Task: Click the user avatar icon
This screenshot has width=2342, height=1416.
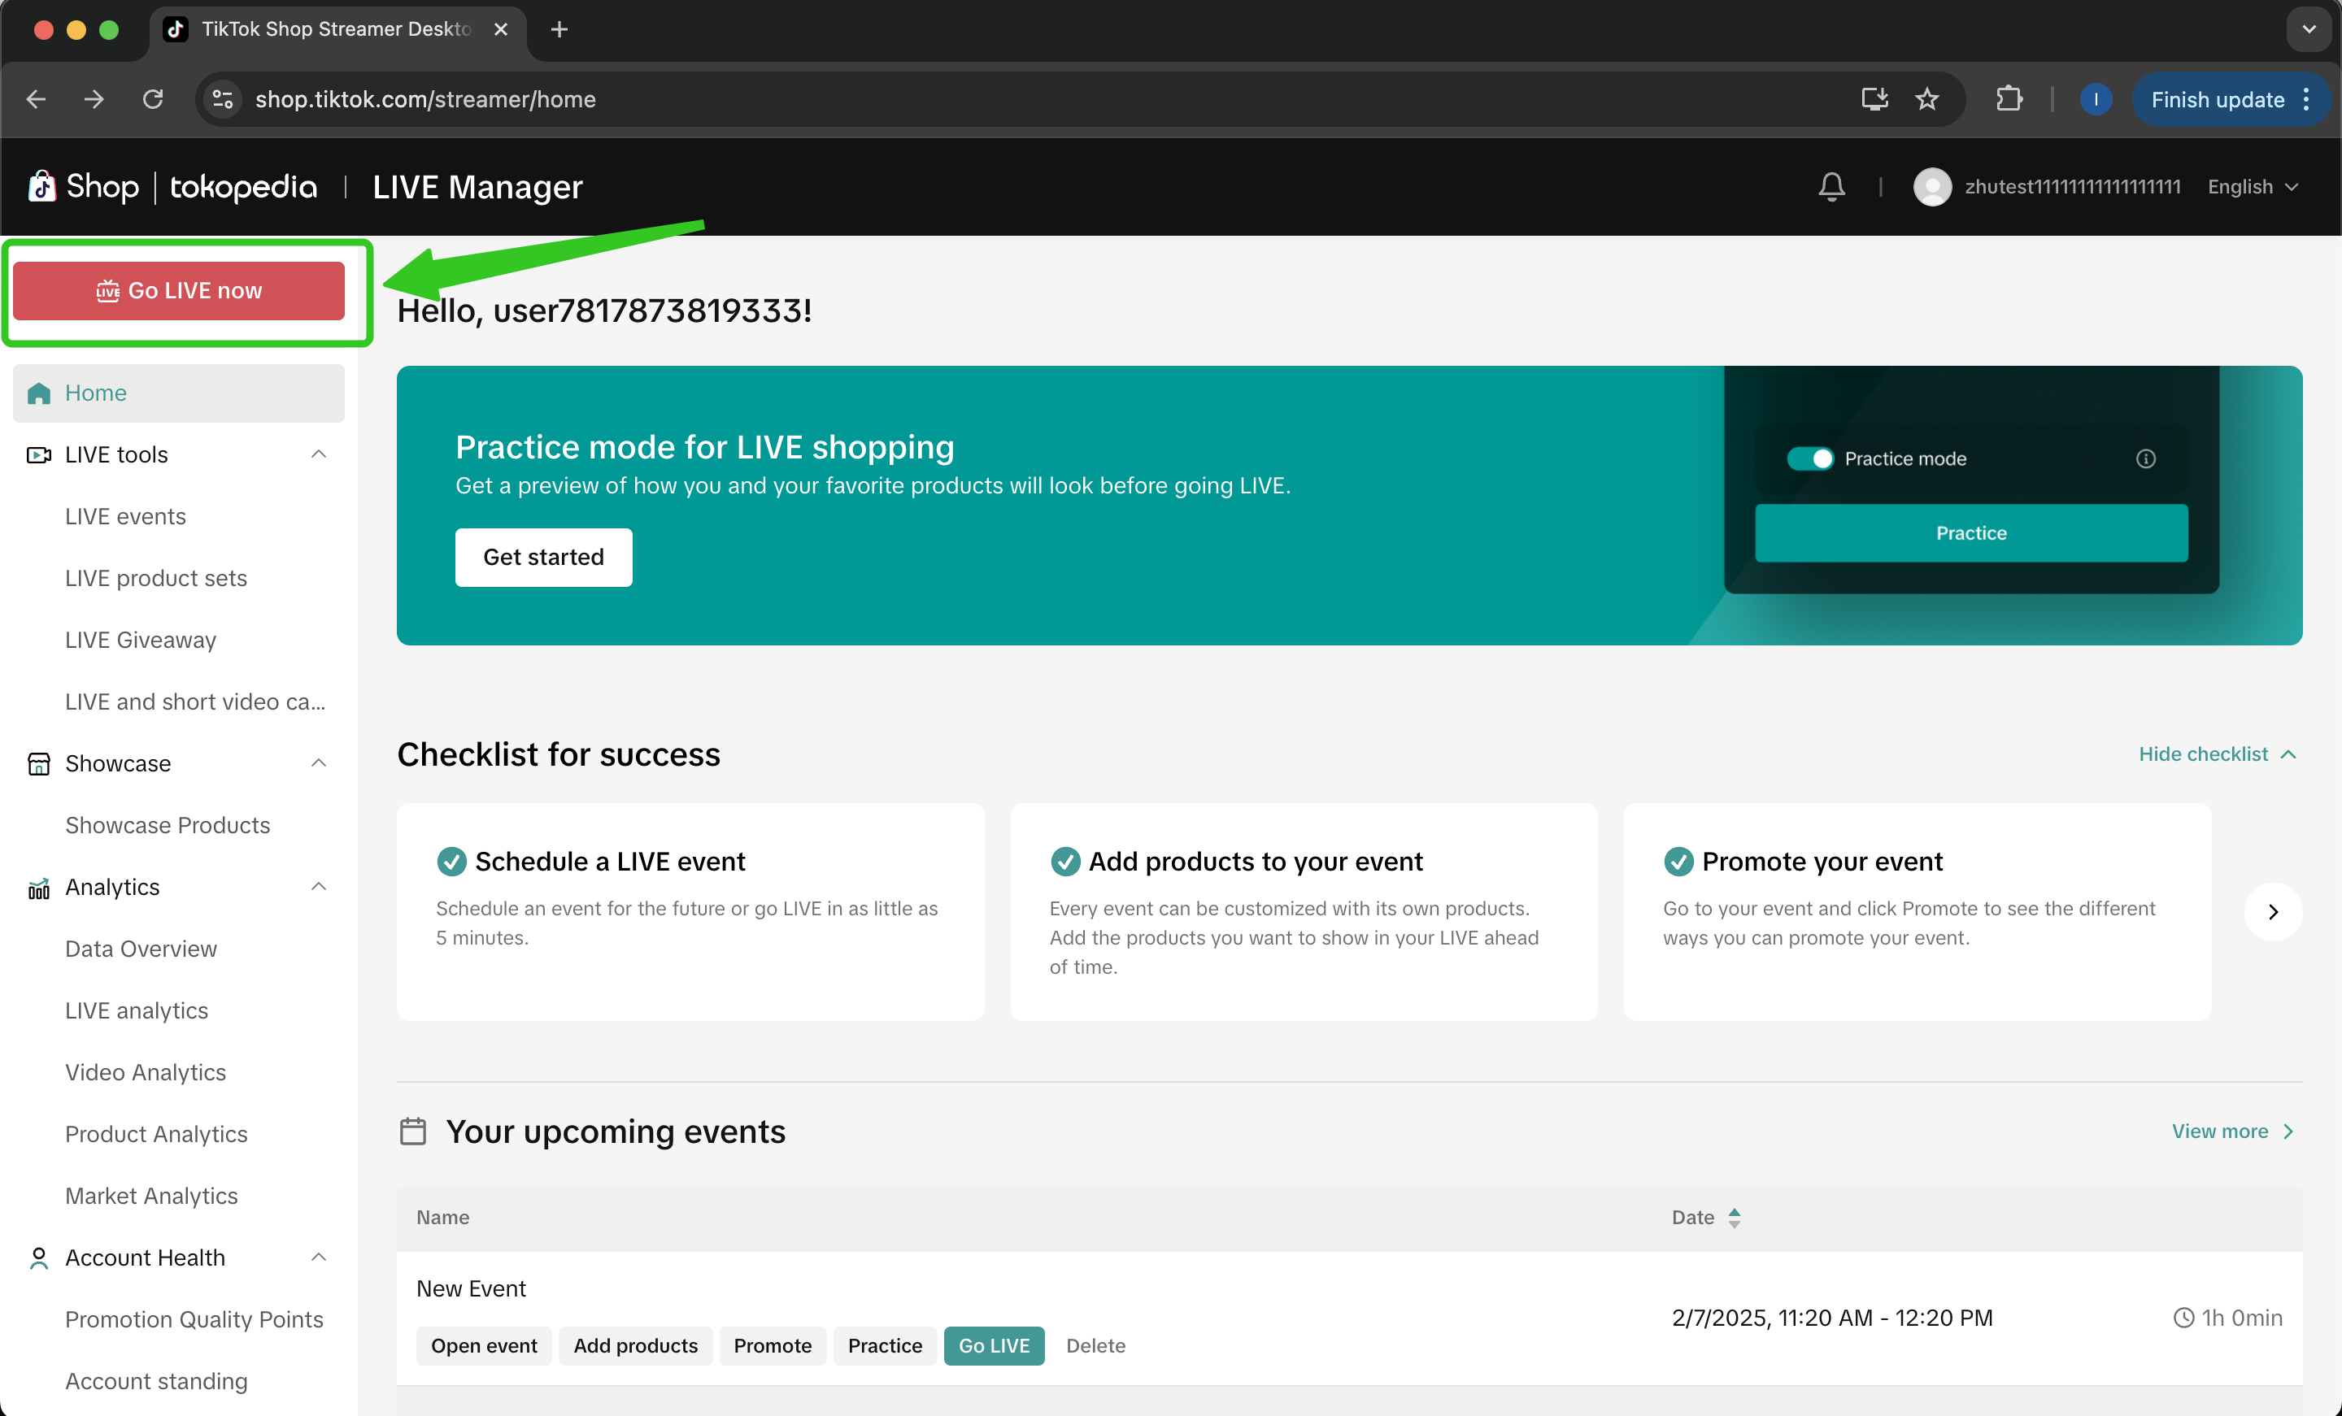Action: (1931, 186)
